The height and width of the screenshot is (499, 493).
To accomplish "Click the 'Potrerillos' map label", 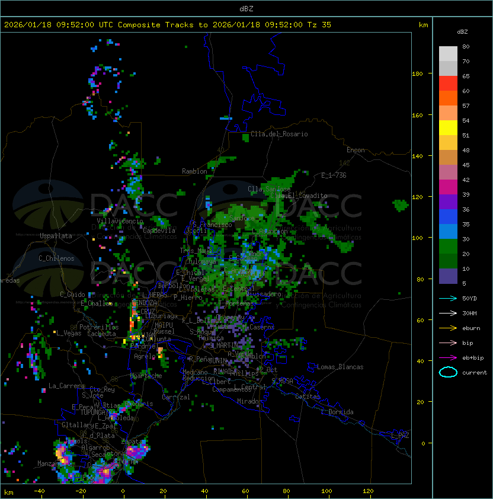I will 99,327.
